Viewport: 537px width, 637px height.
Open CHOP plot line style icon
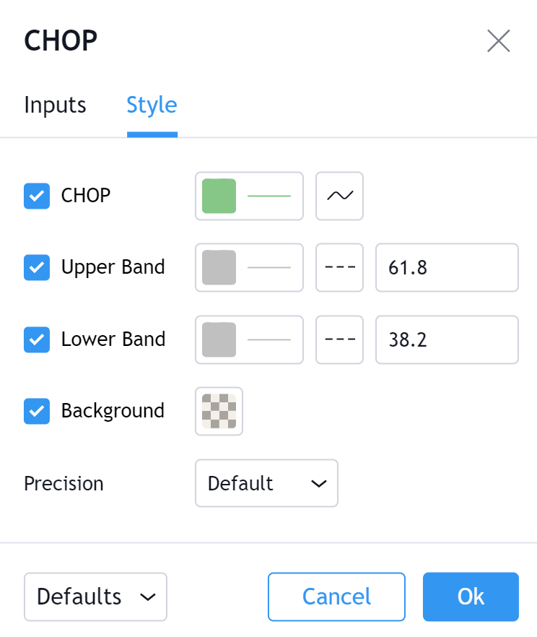[x=339, y=196]
